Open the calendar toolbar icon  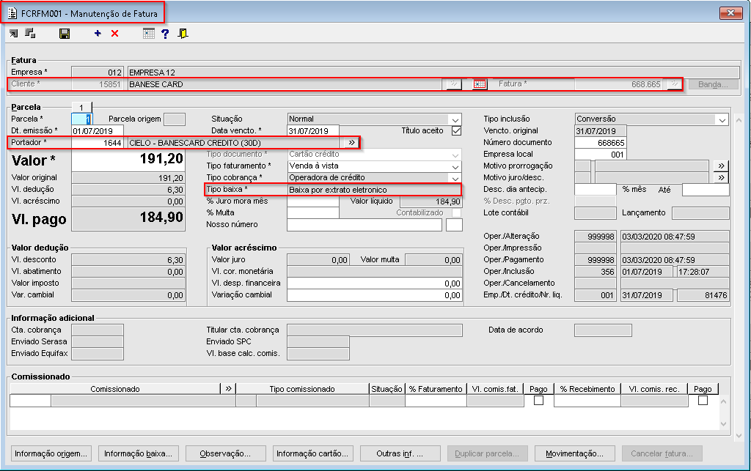149,34
